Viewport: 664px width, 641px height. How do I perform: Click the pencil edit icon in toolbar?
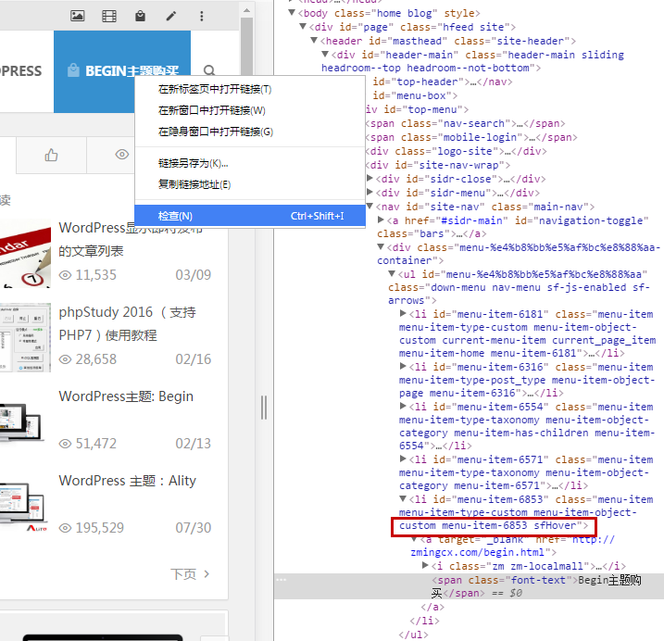tap(171, 16)
